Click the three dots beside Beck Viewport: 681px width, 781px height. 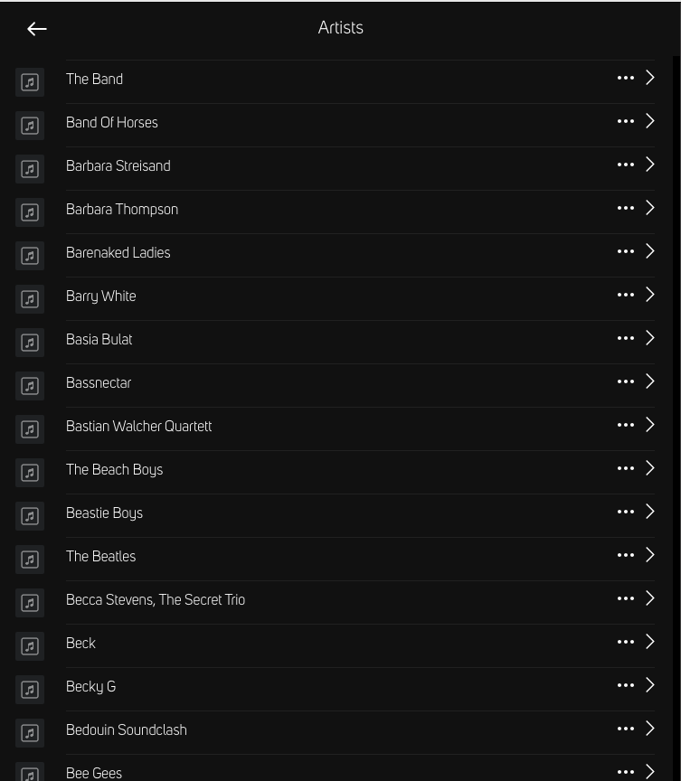point(625,643)
